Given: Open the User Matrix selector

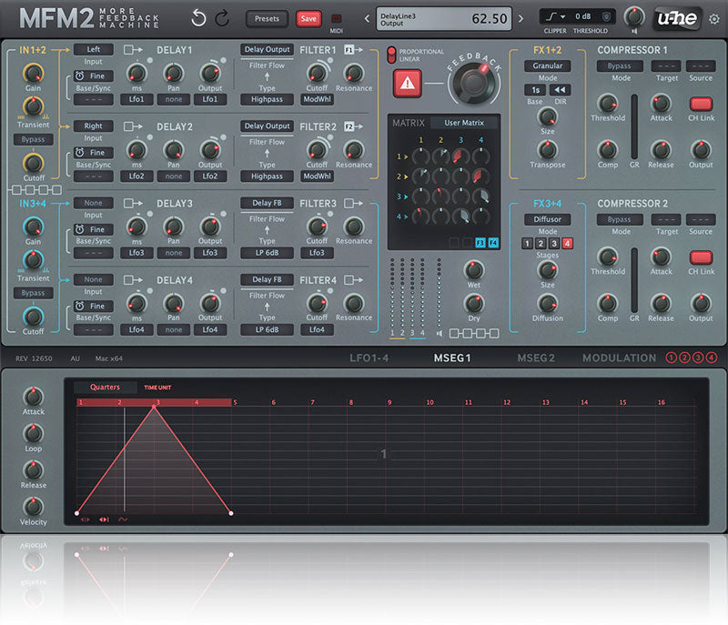Looking at the screenshot, I should (464, 123).
